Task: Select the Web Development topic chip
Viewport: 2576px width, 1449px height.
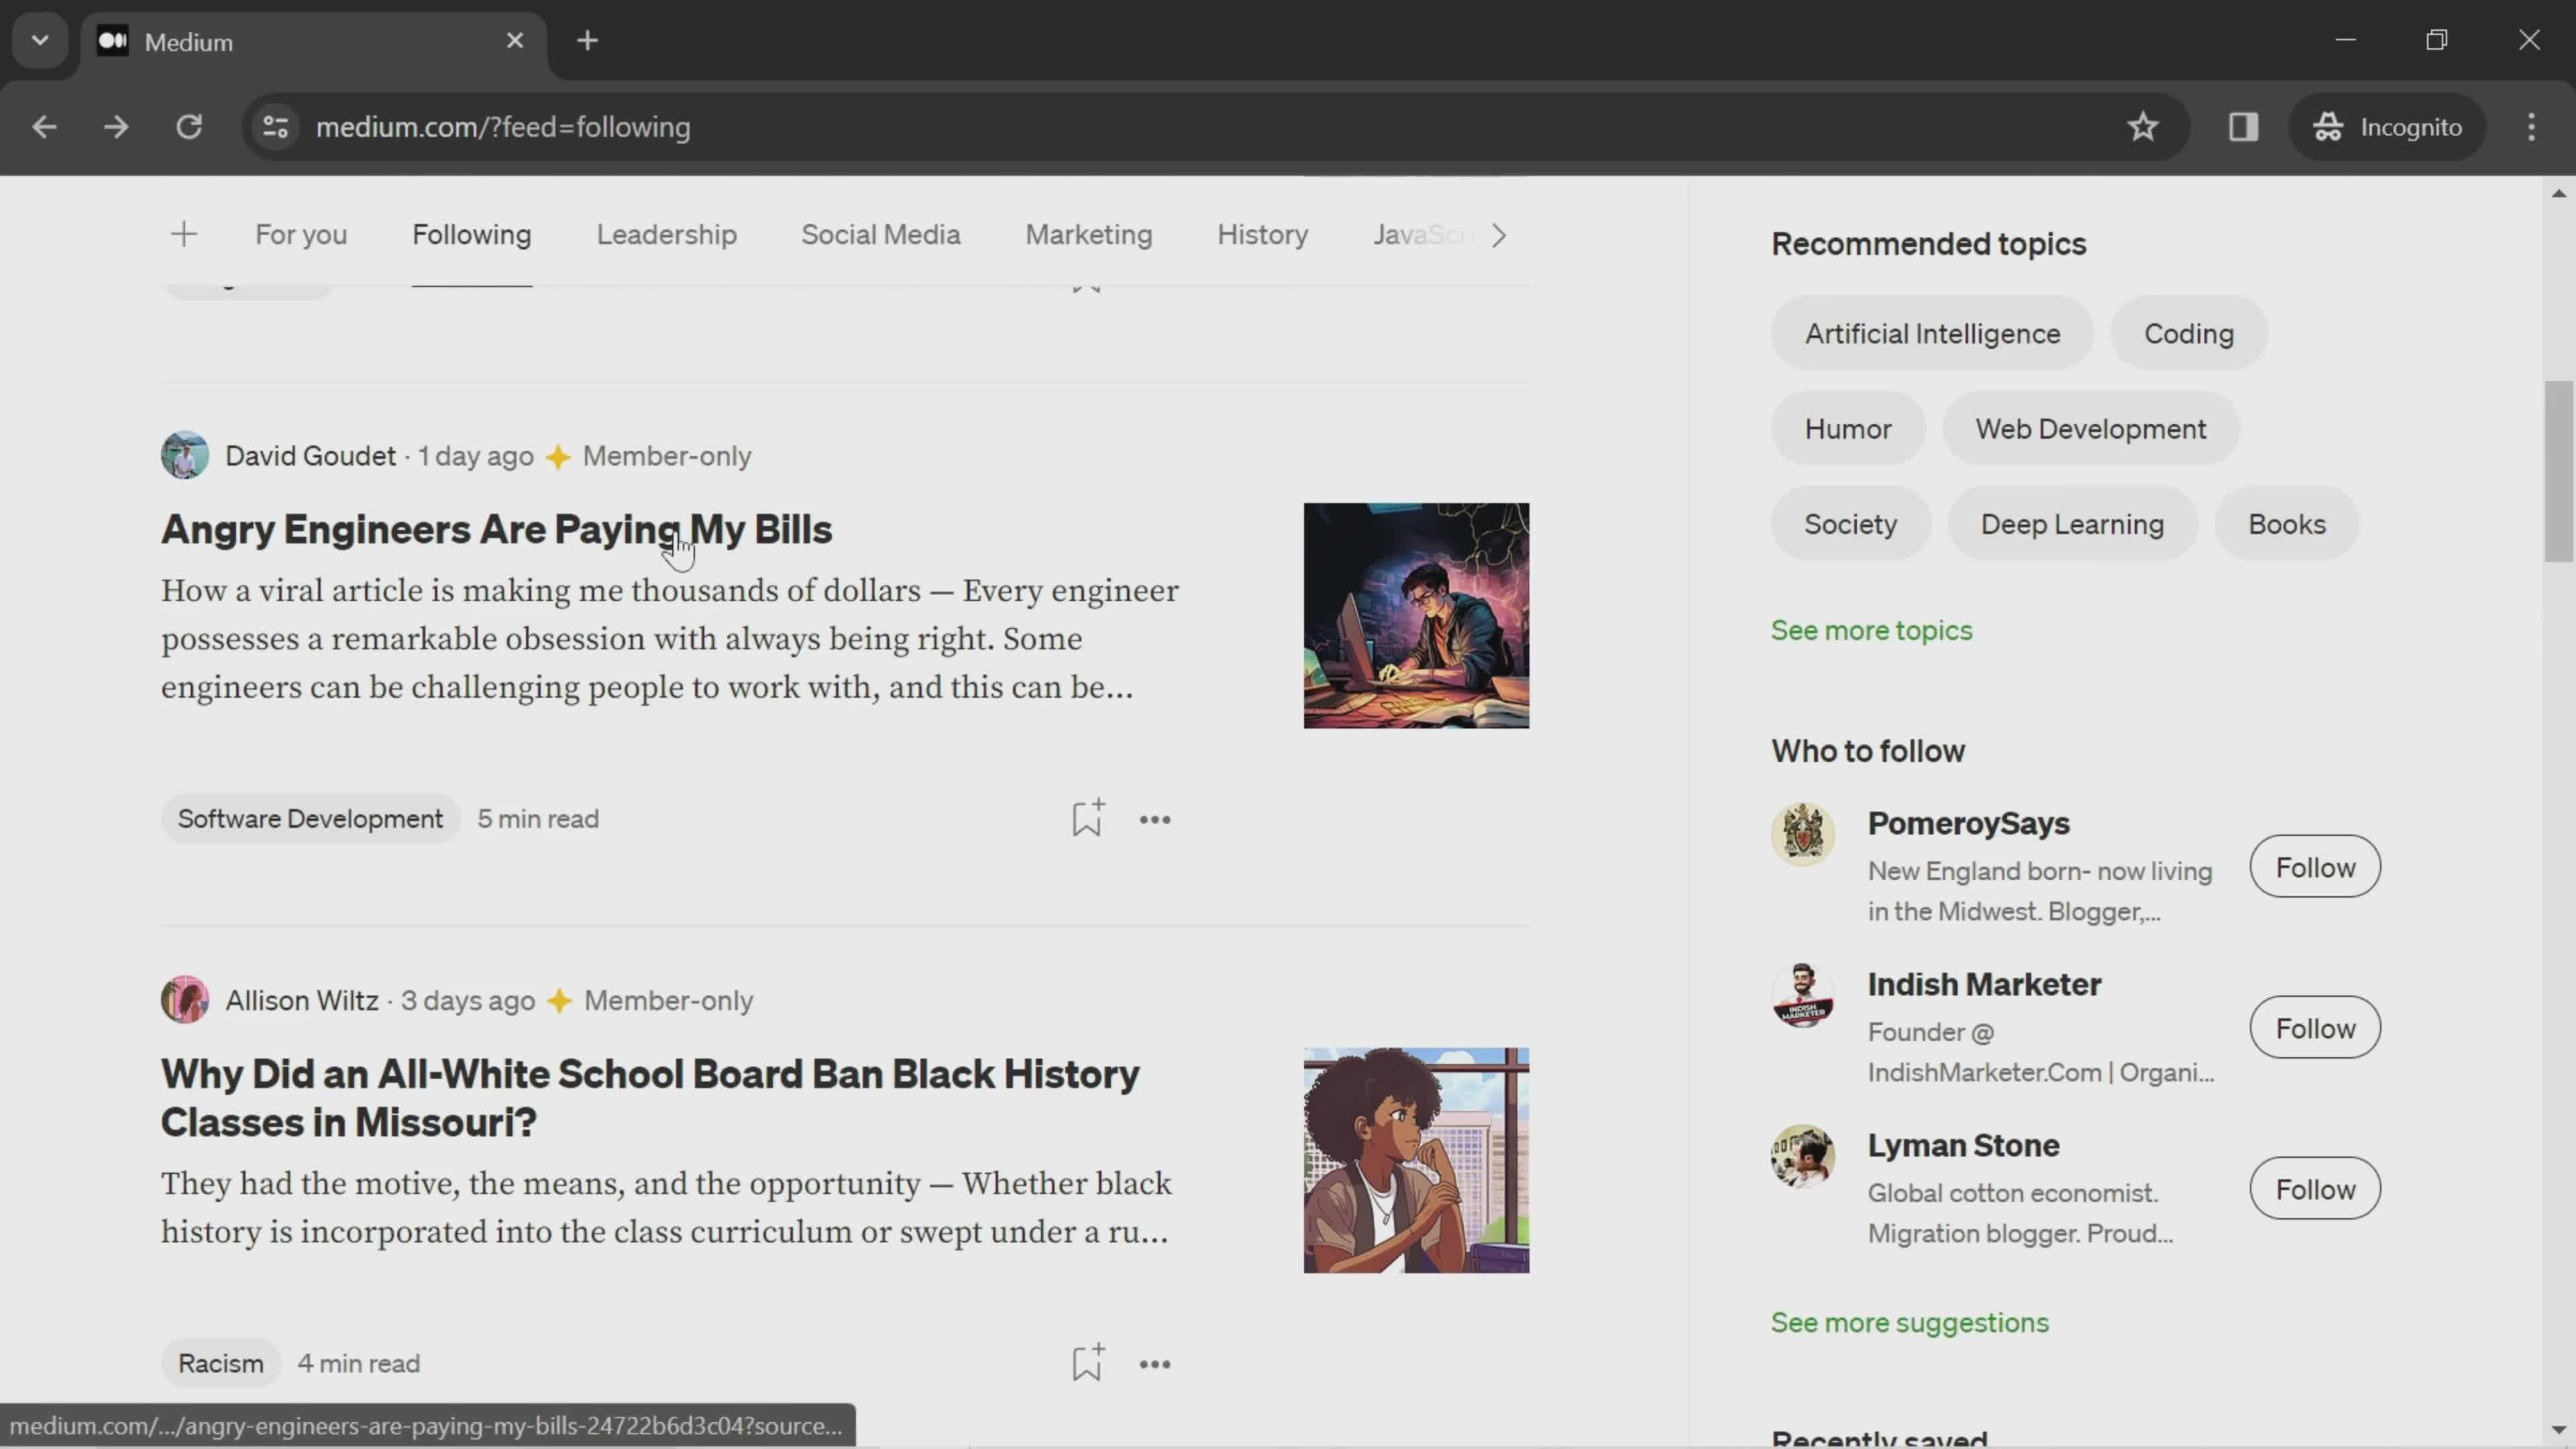Action: click(x=2090, y=429)
